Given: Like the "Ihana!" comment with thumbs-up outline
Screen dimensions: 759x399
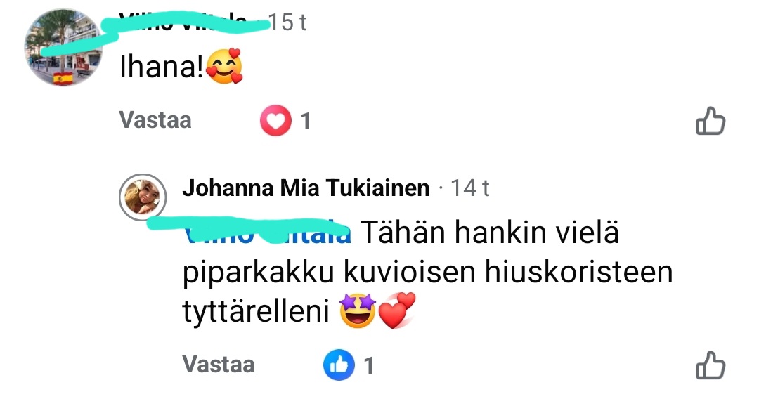Looking at the screenshot, I should tap(710, 120).
